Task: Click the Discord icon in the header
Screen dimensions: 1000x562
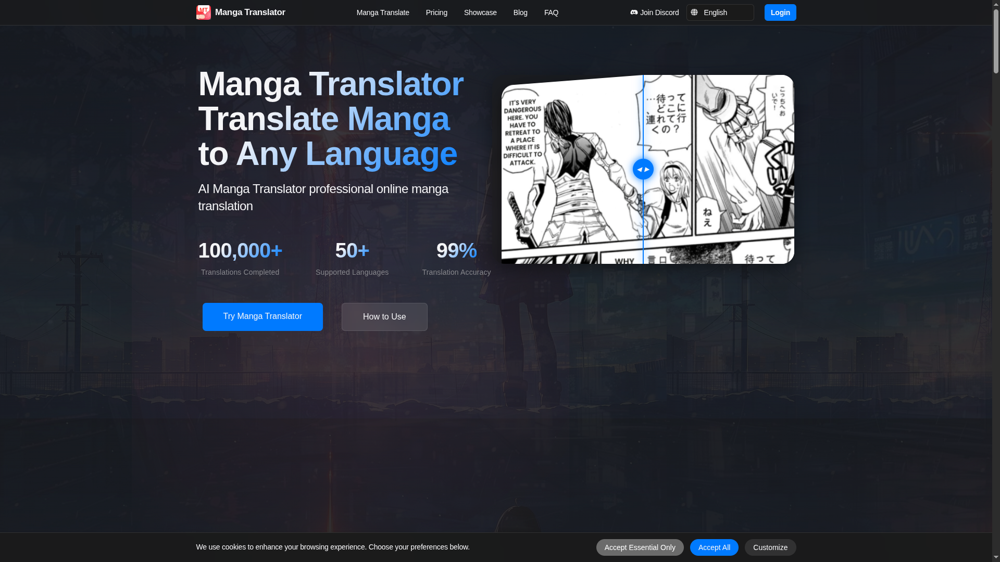Action: click(633, 12)
